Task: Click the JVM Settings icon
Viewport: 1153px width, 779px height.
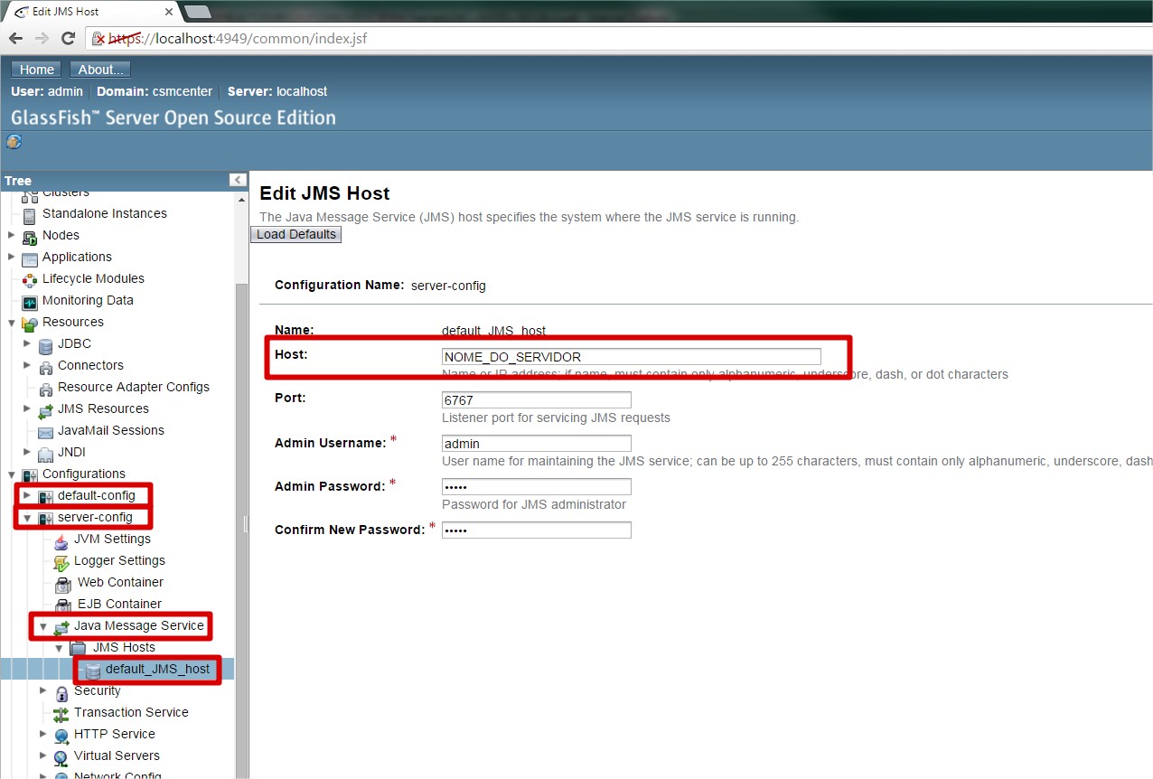Action: [61, 540]
